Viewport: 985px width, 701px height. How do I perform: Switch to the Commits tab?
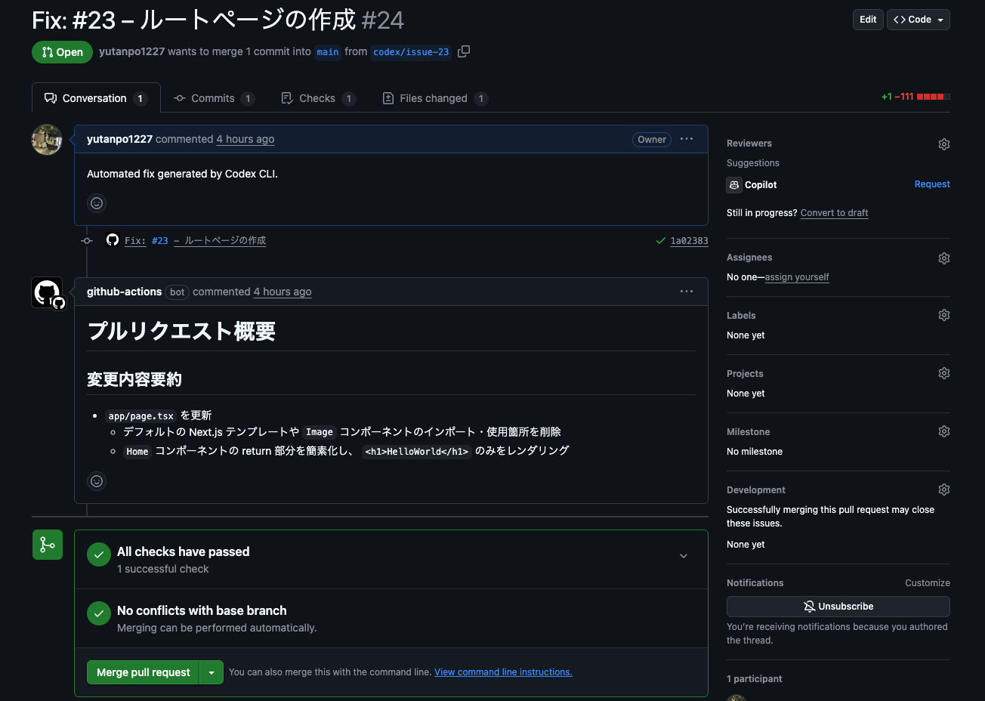[x=214, y=98]
